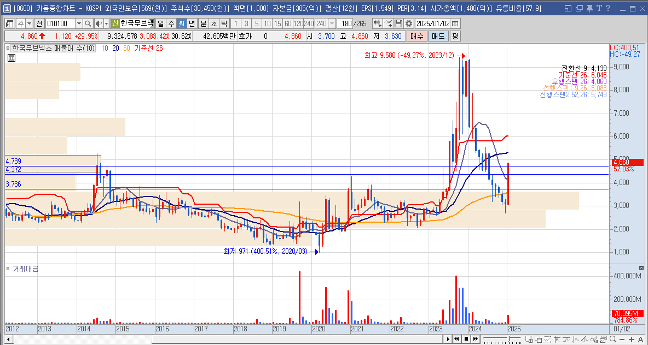The width and height of the screenshot is (648, 345).
Task: Click the stop button in playback controls
Action: point(466,339)
